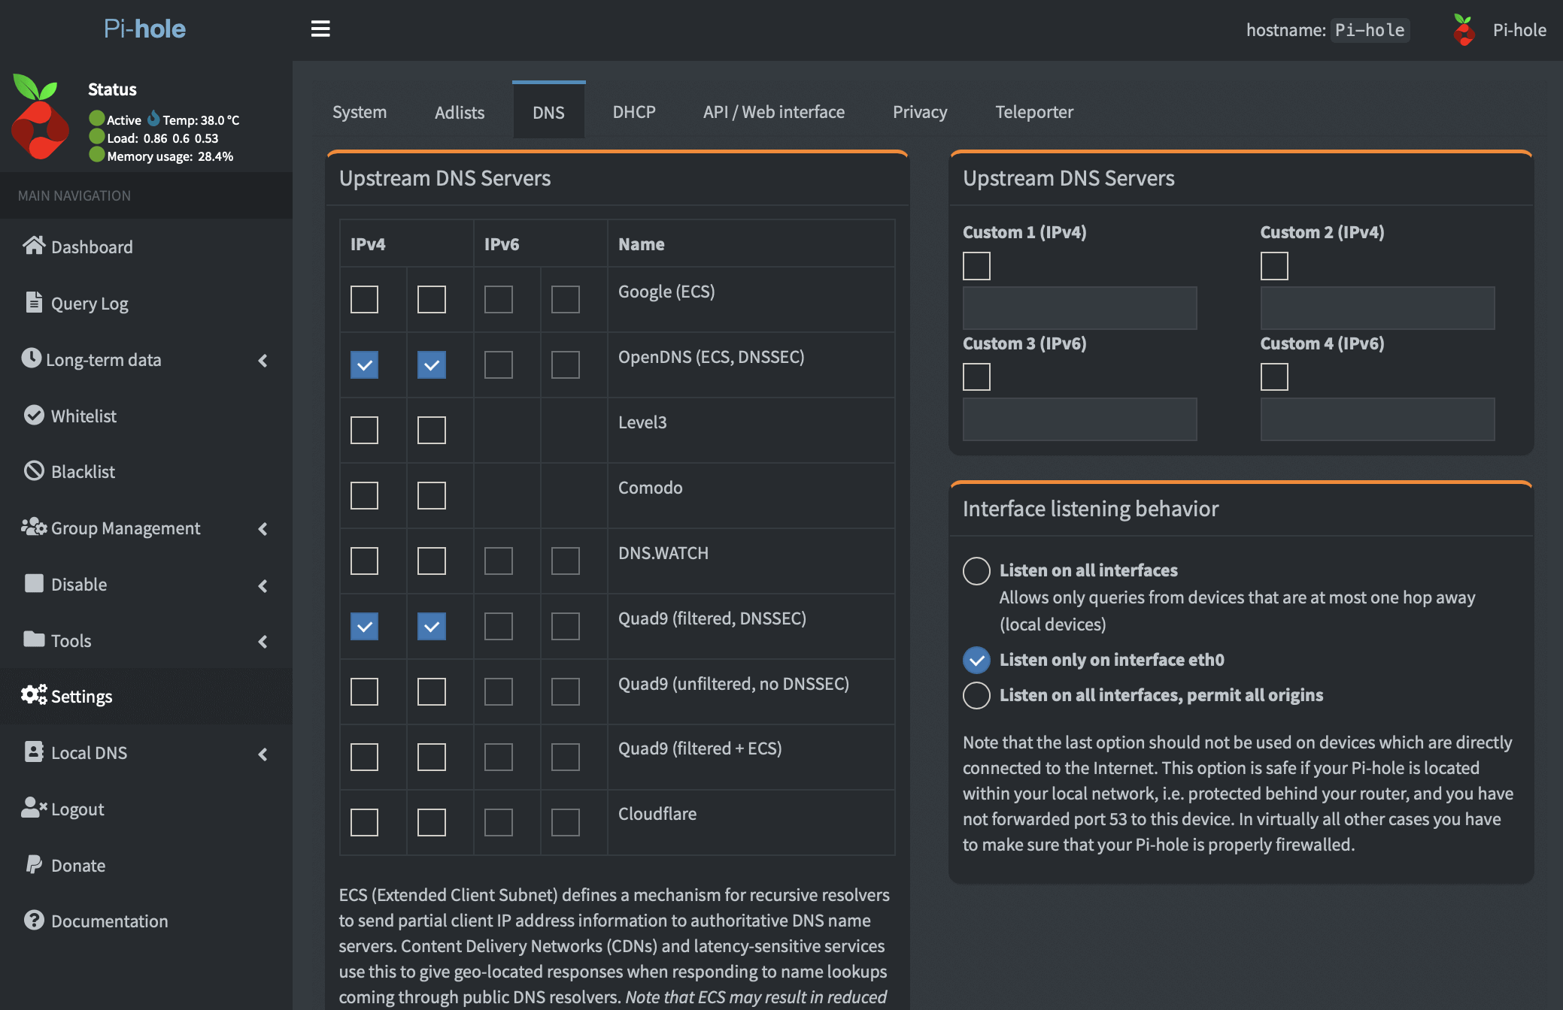Viewport: 1563px width, 1010px height.
Task: Click the Whitelist checkmark icon
Action: [34, 415]
